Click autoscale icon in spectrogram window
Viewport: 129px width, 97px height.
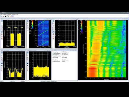tap(28, 28)
